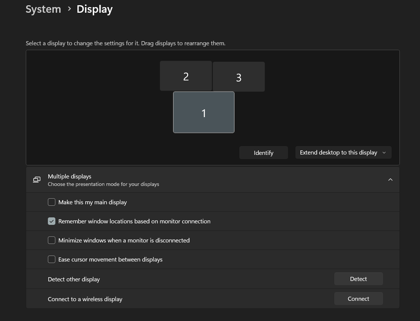Click the breadcrumb arrow separator icon

tap(69, 9)
